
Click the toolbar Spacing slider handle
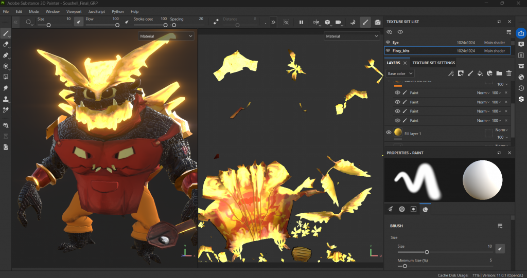174,25
